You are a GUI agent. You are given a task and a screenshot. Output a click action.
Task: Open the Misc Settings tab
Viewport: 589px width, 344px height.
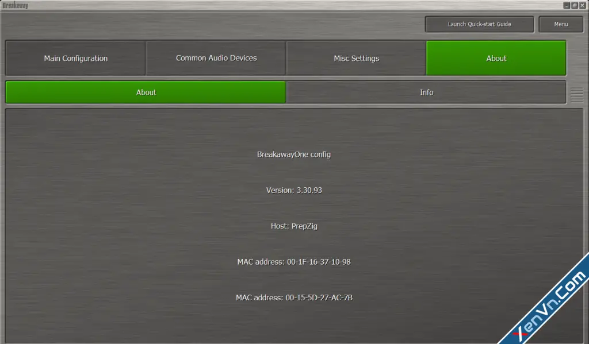[356, 58]
